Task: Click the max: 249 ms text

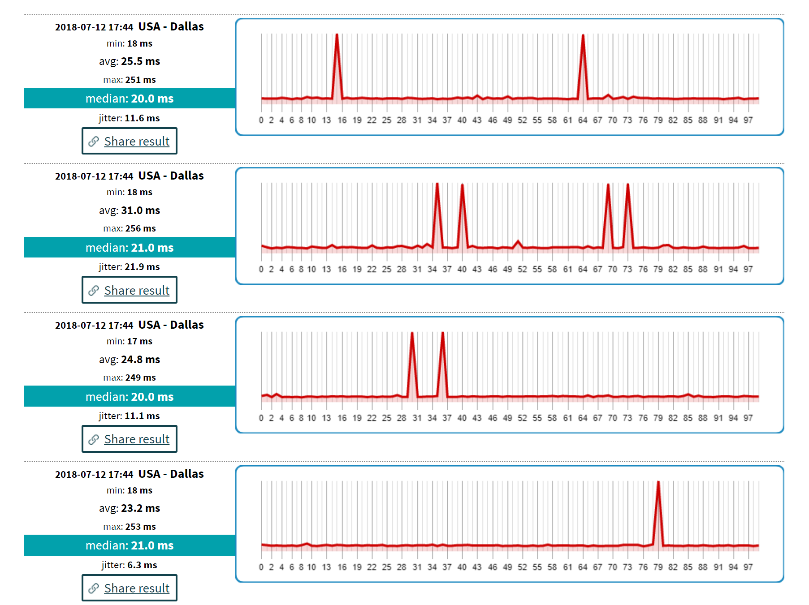Action: coord(130,378)
